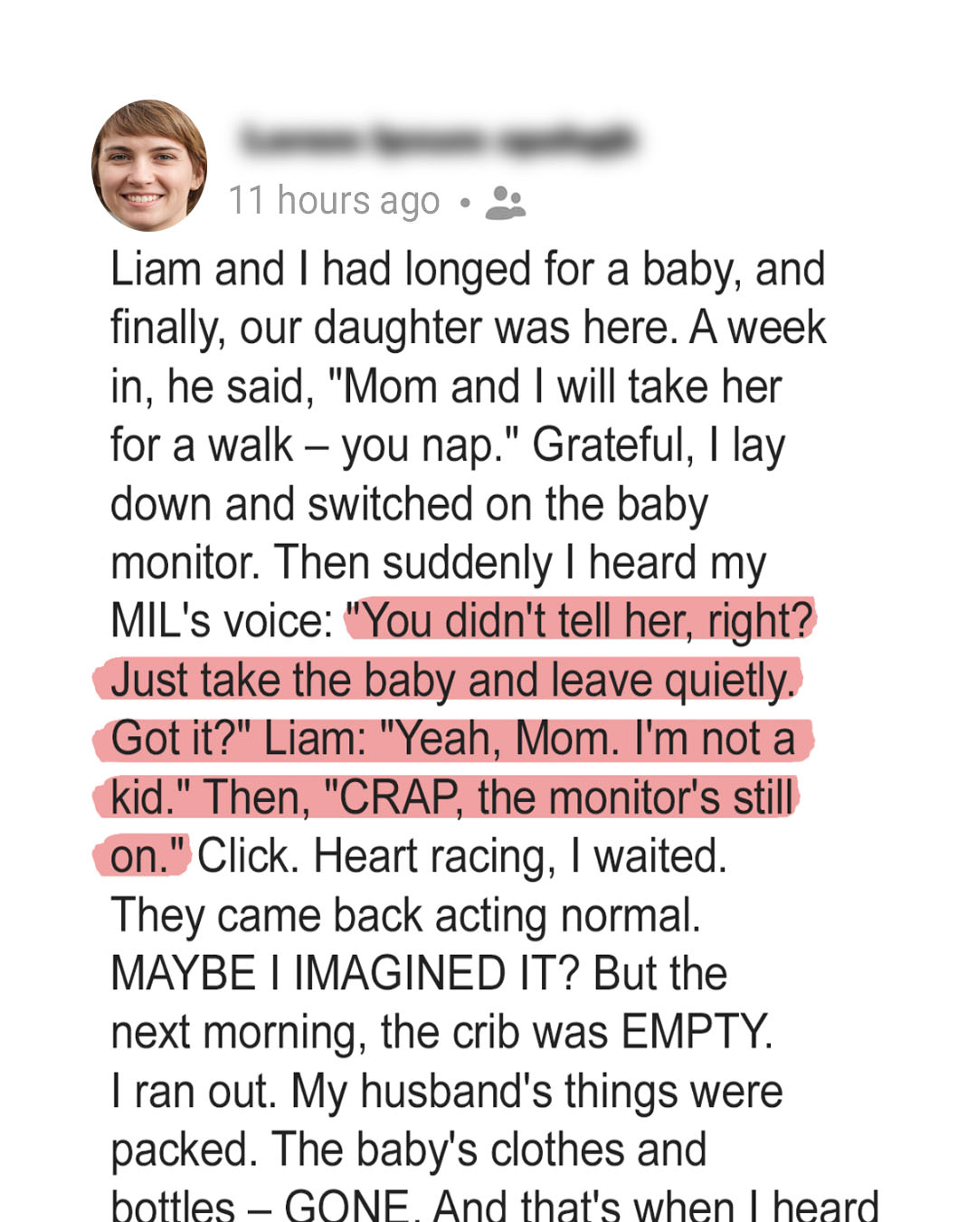Image resolution: width=977 pixels, height=1222 pixels.
Task: Click the line "down and switched on the baby"
Action: (x=409, y=504)
